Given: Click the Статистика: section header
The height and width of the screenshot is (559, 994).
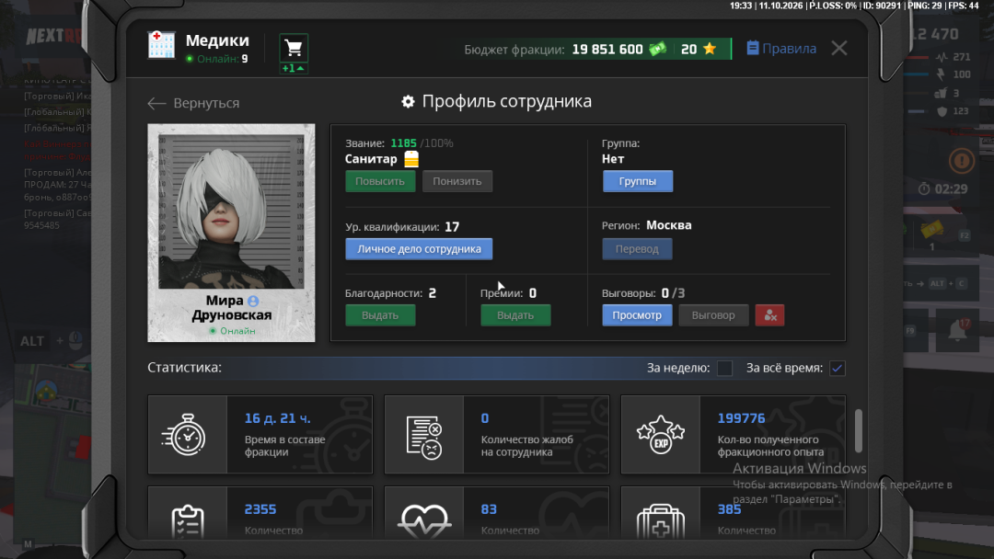Looking at the screenshot, I should pyautogui.click(x=184, y=367).
